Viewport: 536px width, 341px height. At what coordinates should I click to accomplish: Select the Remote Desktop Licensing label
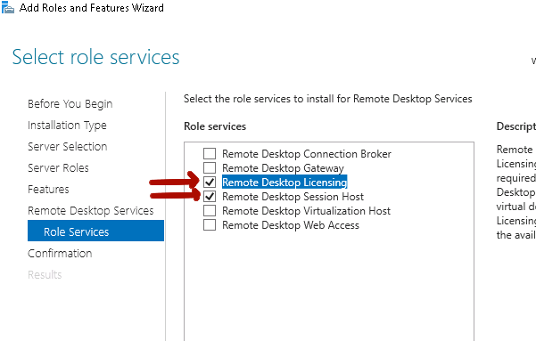[x=284, y=183]
